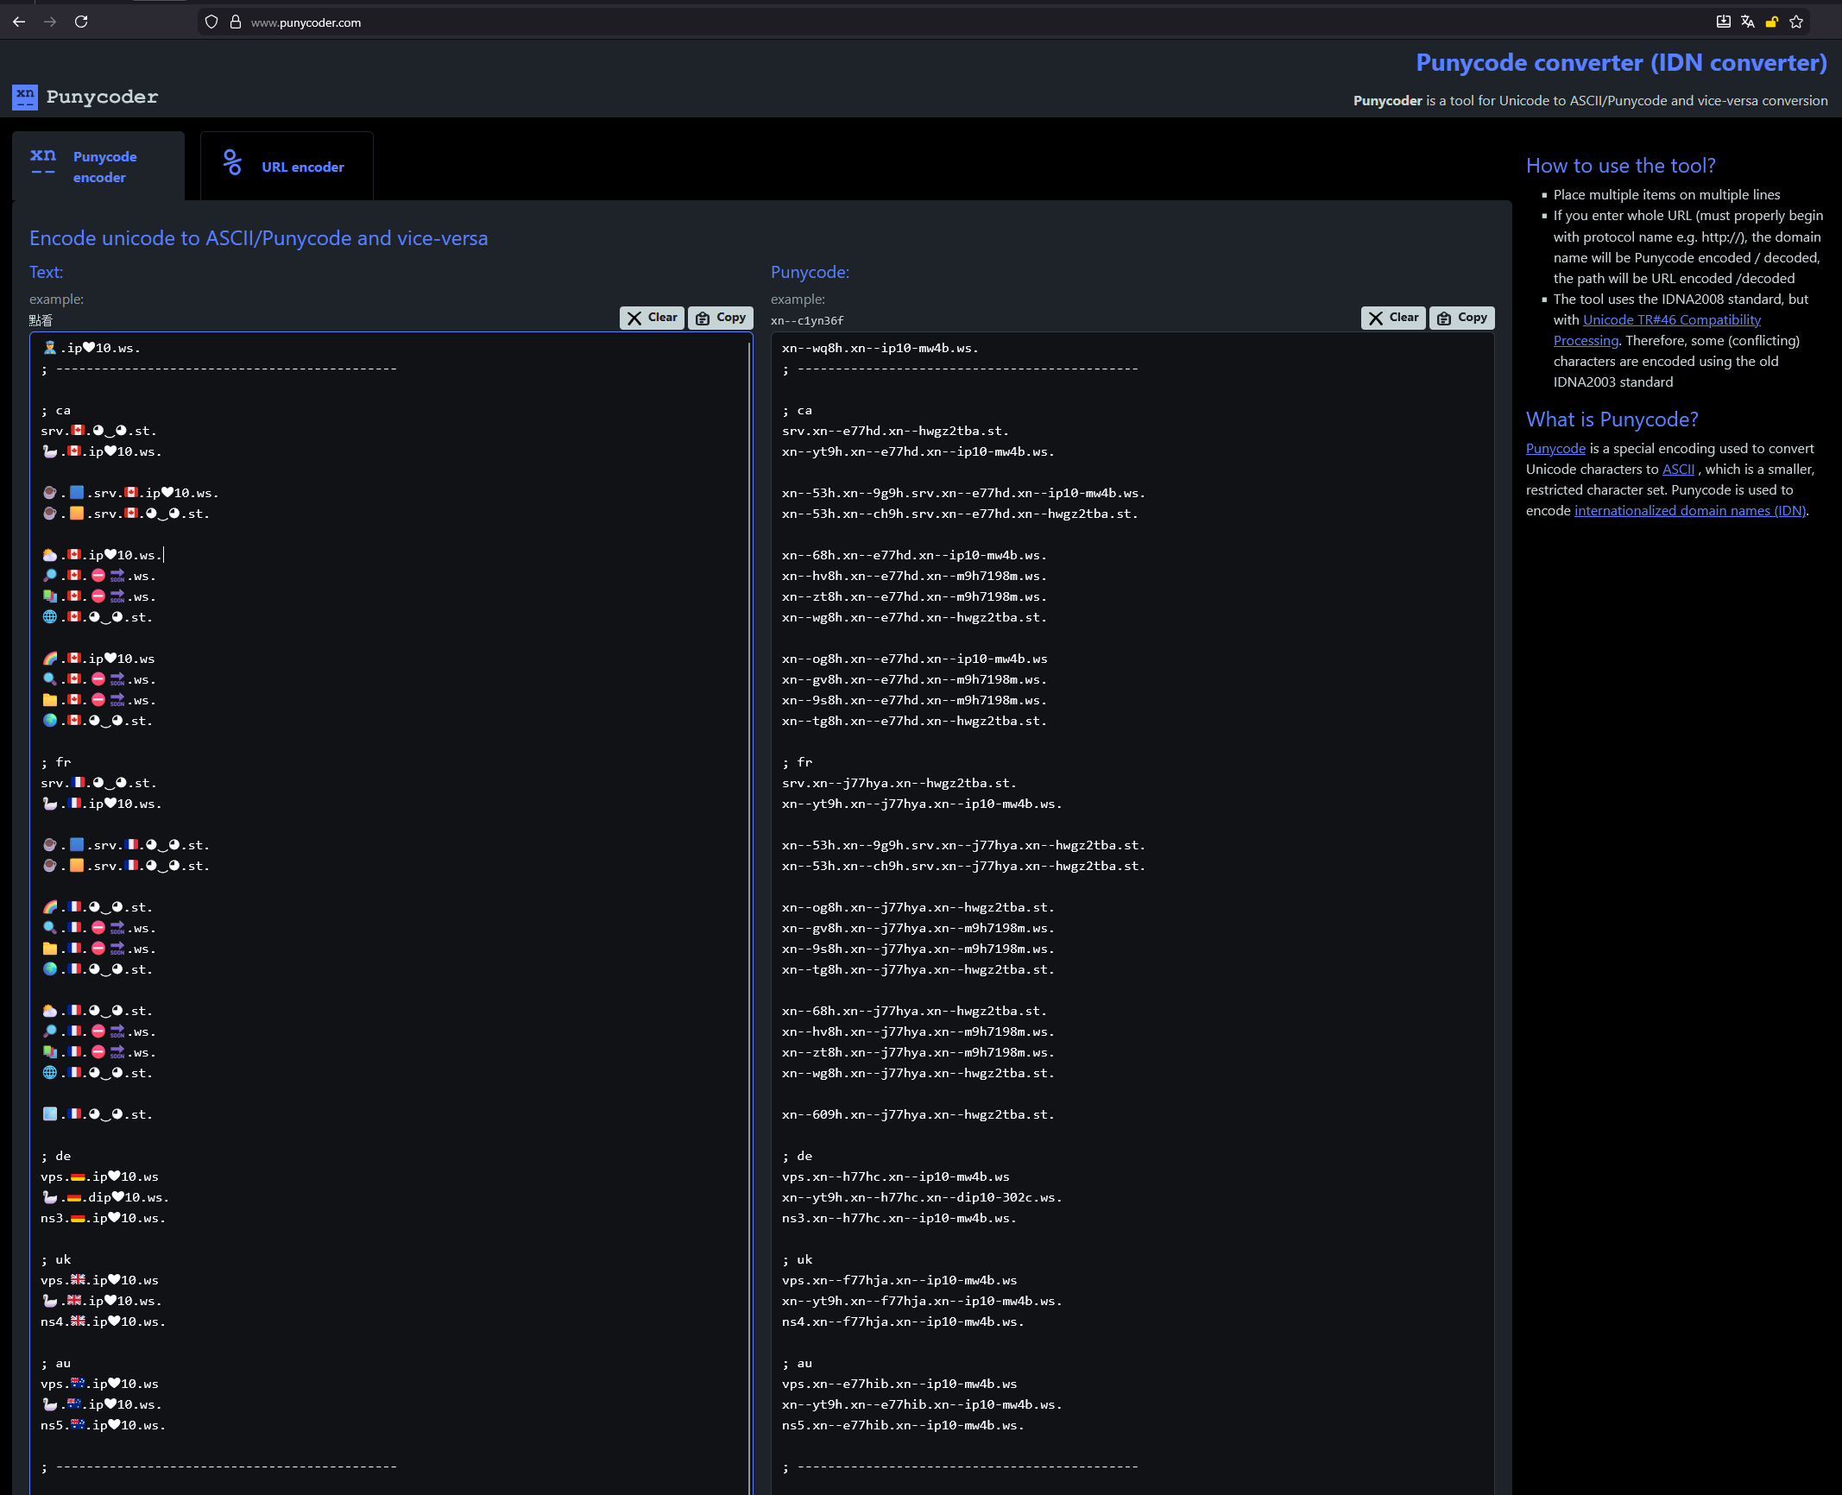Click the translate page icon
1842x1495 pixels.
(x=1747, y=22)
